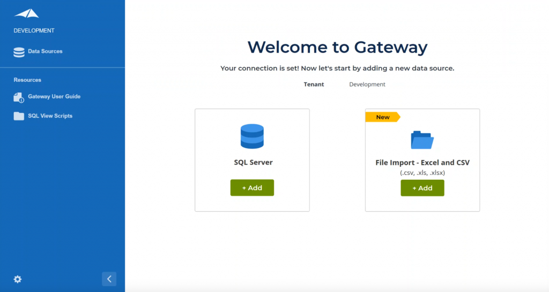The height and width of the screenshot is (292, 549).
Task: Click the Data Sources database icon
Action: (x=19, y=52)
